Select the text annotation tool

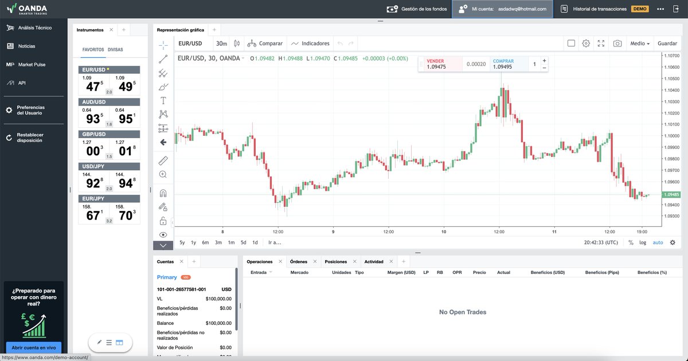[x=163, y=100]
